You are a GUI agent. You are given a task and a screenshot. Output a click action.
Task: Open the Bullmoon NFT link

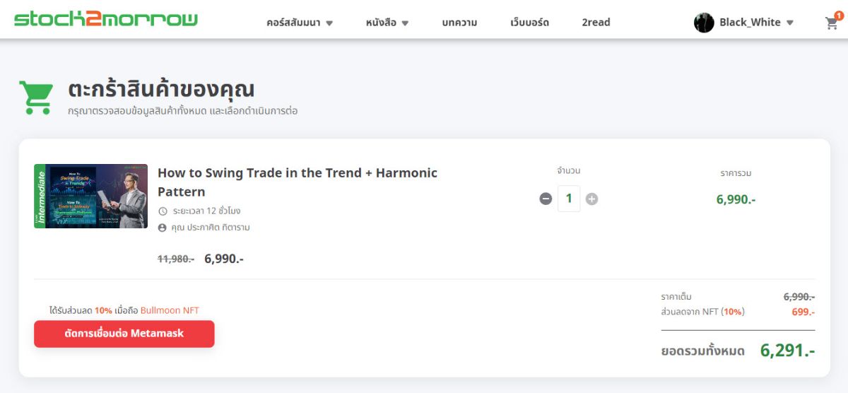coord(170,310)
